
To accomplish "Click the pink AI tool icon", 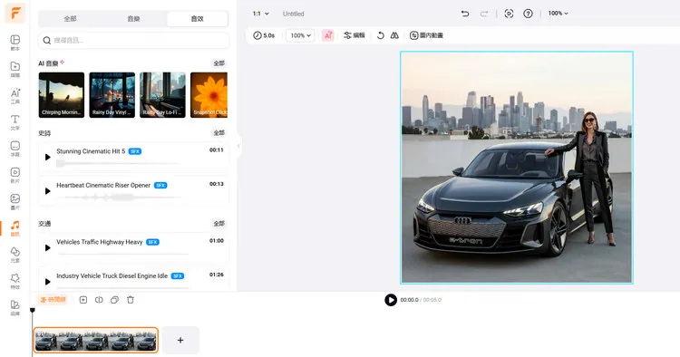I will point(328,35).
